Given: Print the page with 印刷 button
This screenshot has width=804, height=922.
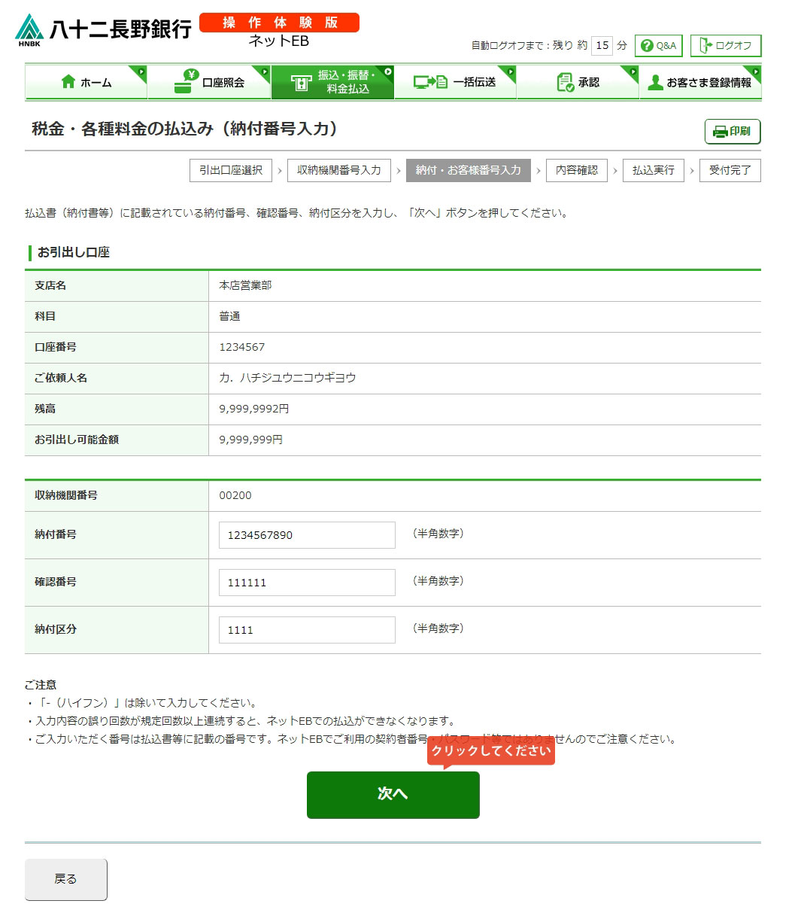Looking at the screenshot, I should (732, 132).
